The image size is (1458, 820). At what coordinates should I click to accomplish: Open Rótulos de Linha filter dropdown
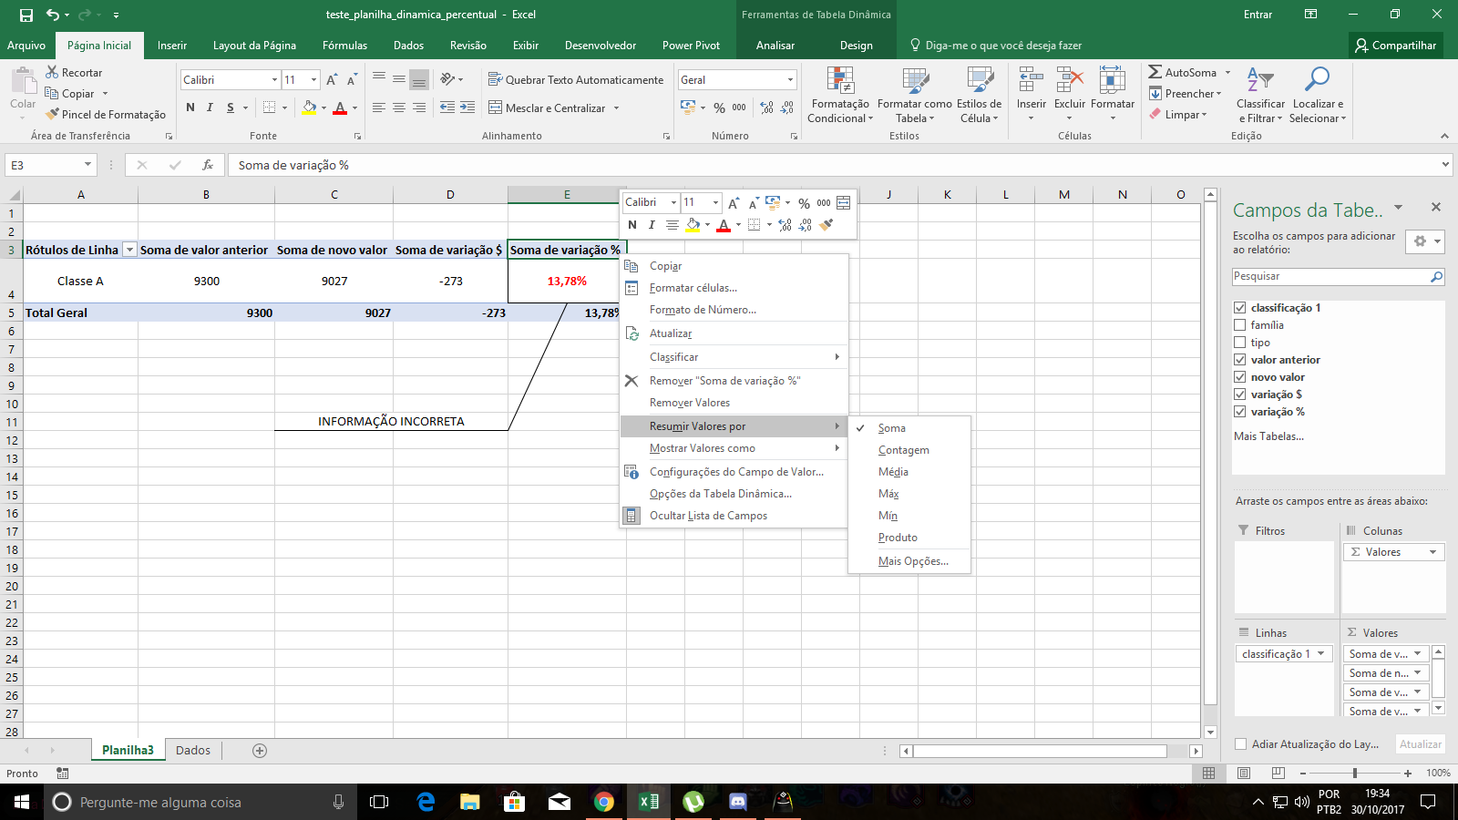coord(129,250)
